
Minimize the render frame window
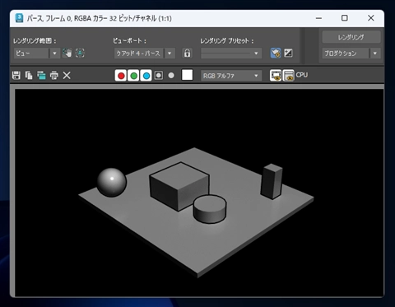[x=318, y=18]
